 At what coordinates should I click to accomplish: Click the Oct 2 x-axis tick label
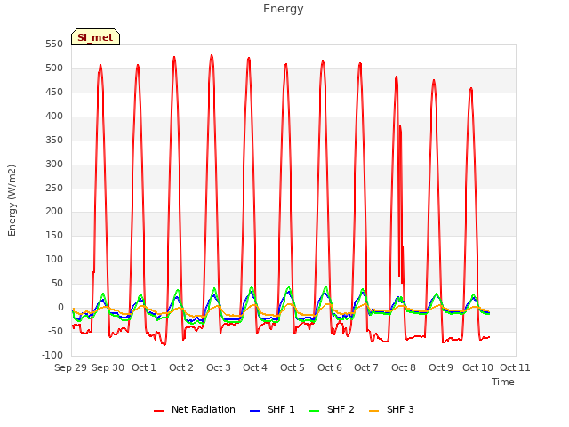(181, 367)
